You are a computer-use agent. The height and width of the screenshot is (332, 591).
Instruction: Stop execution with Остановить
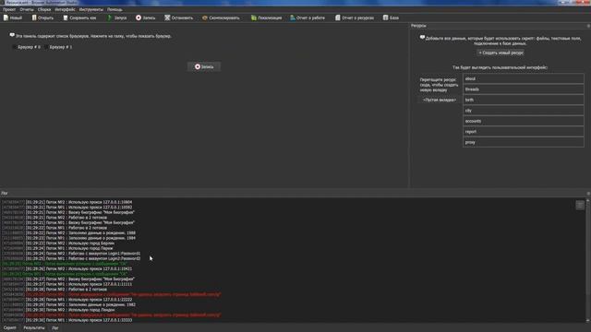[178, 18]
